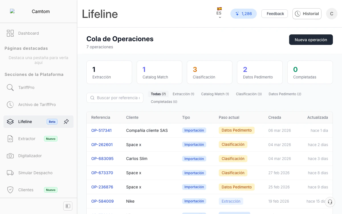Click the Camtom logo
Screen dimensions: 342x214
click(33, 11)
